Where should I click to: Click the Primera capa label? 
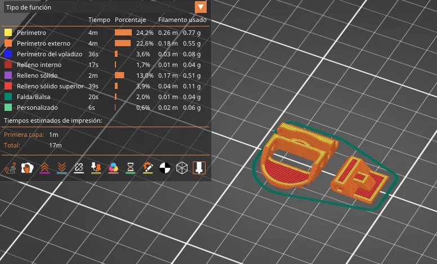pos(24,135)
